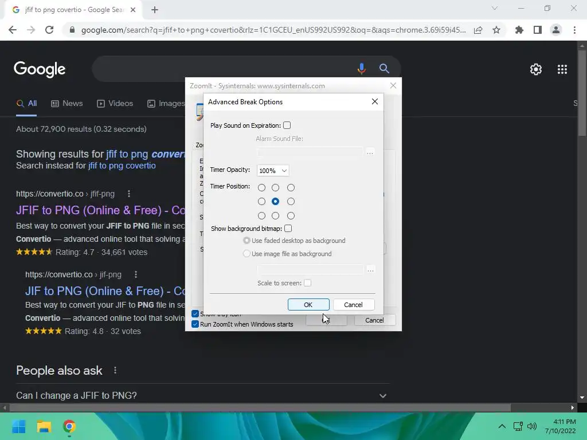Close Advanced Break Options dialog X
The width and height of the screenshot is (587, 440).
(375, 102)
